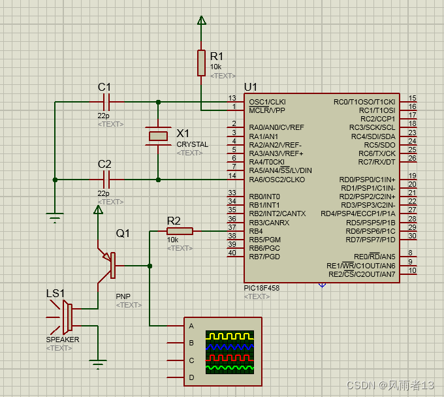Click the ground symbol under the capacitors

point(55,218)
